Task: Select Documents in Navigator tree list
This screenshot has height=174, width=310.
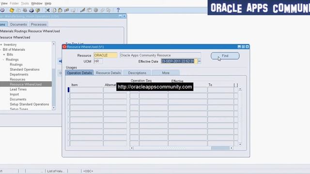Action: pyautogui.click(x=18, y=99)
